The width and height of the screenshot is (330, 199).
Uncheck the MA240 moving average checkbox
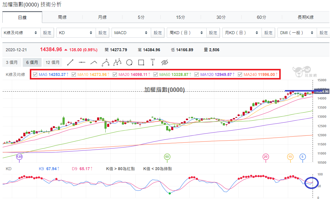[240, 74]
